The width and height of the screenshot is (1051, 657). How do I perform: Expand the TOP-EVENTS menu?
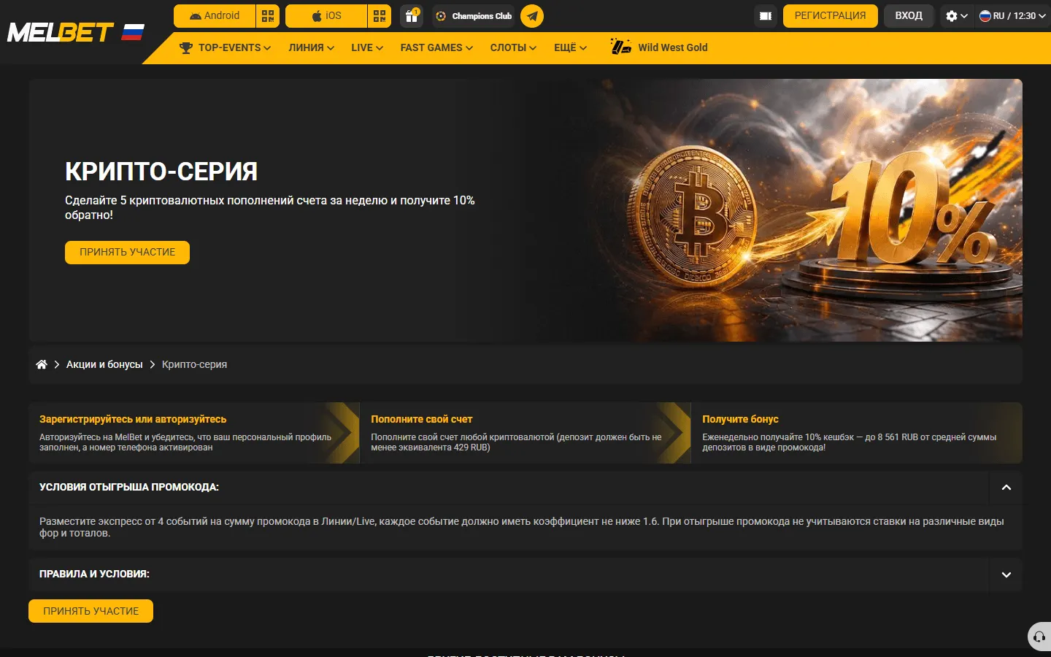click(x=225, y=47)
